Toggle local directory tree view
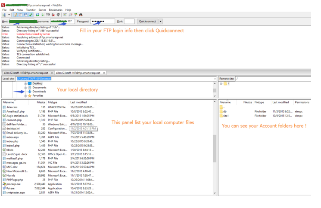The height and width of the screenshot is (208, 321). pyautogui.click(x=21, y=15)
